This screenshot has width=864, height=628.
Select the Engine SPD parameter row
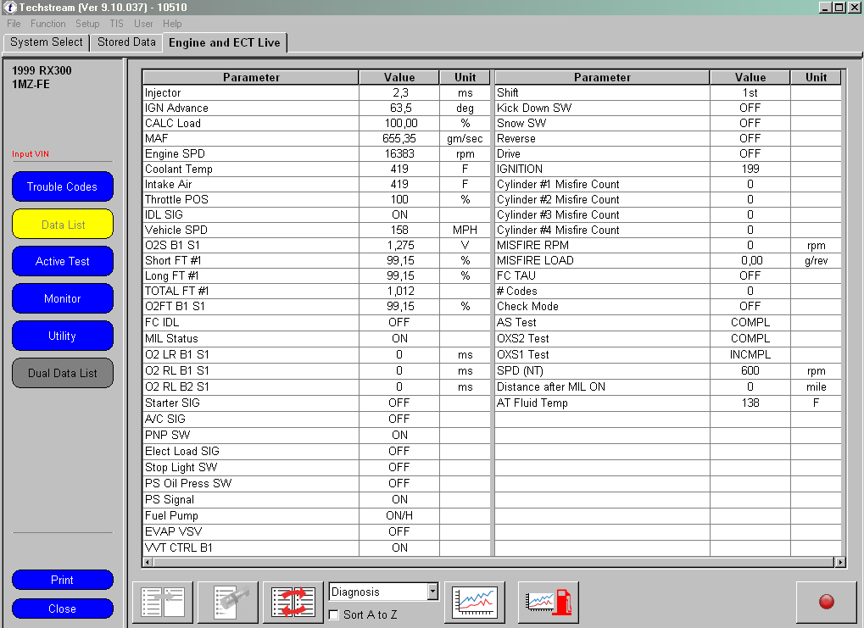[x=250, y=153]
